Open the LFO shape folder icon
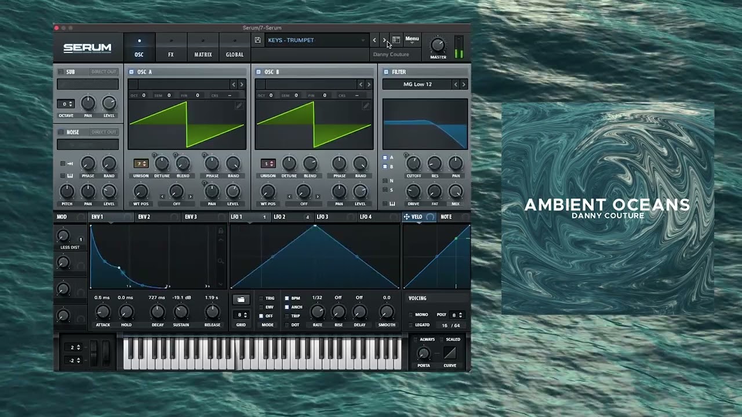742x417 pixels. point(241,299)
